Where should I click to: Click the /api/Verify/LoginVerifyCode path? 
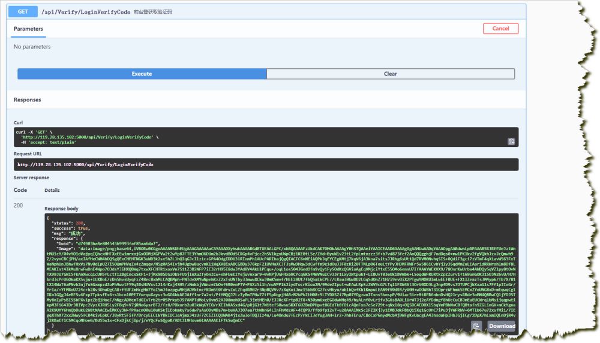86,11
